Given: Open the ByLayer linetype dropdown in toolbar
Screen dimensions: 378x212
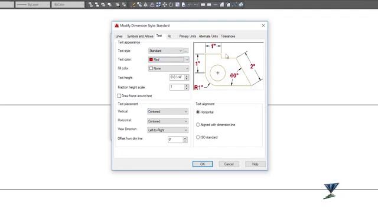Looking at the screenshot, I should tap(33, 5).
